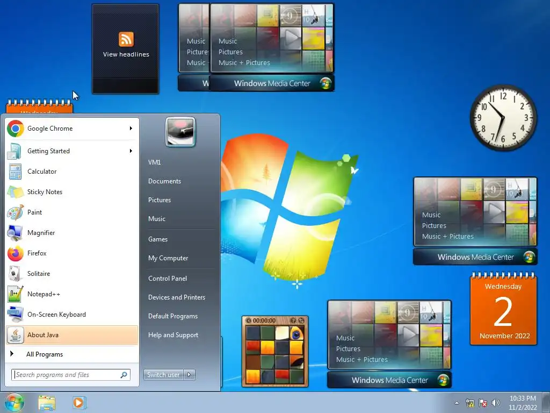The image size is (550, 413).
Task: Open the shutdown options arrow next to Switch user
Action: coord(190,375)
